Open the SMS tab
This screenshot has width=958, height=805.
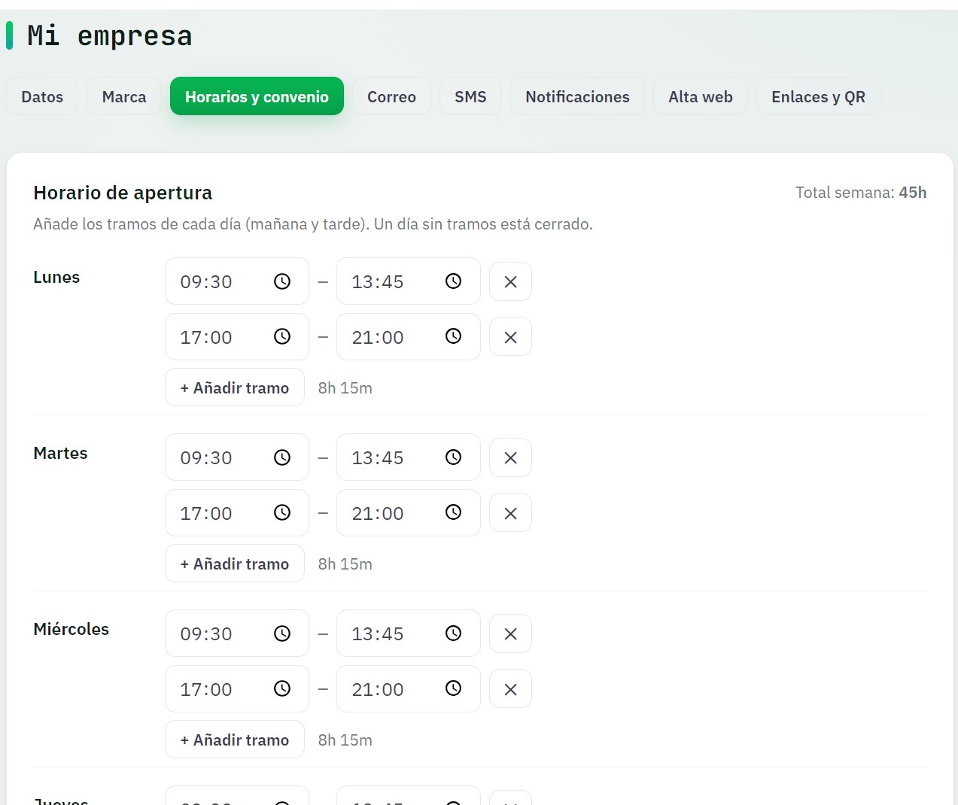tap(470, 96)
